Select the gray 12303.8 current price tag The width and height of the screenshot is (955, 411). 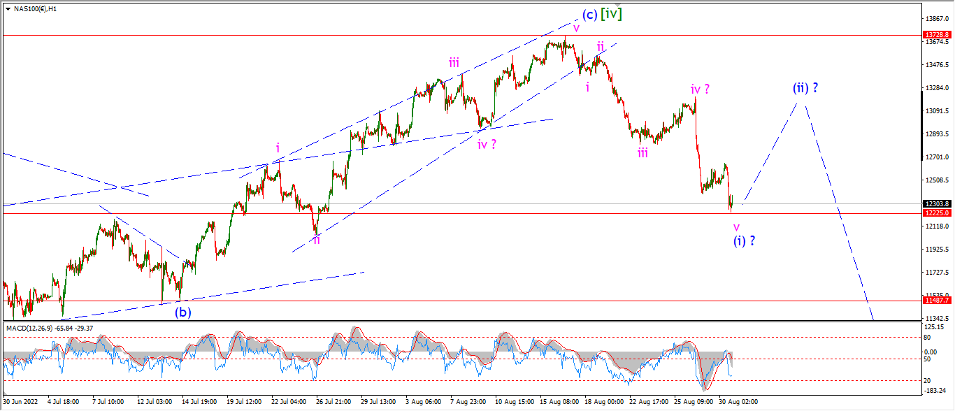coord(938,204)
